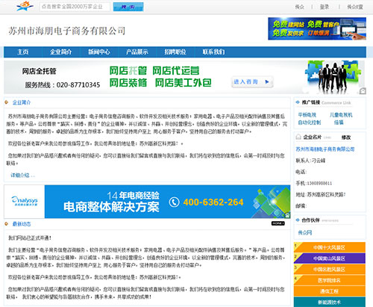Click the 服务热线 020-87710345 hotline text
The height and width of the screenshot is (307, 373).
tap(63, 85)
